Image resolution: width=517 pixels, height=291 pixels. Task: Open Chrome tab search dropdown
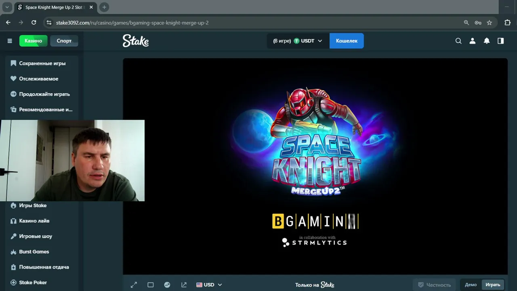coord(7,7)
